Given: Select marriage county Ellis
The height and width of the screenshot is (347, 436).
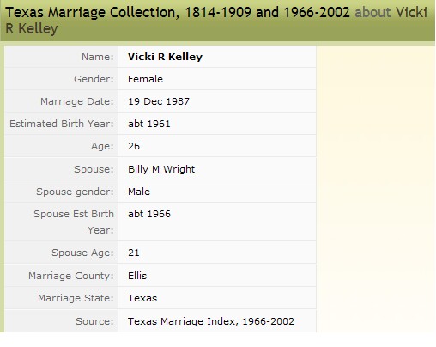Looking at the screenshot, I should [137, 276].
